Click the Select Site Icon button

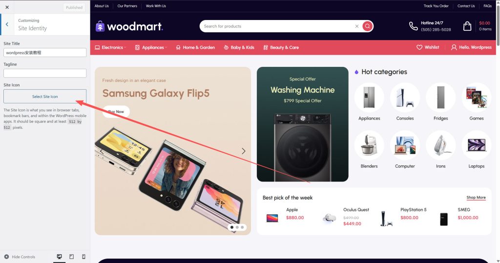coord(45,96)
